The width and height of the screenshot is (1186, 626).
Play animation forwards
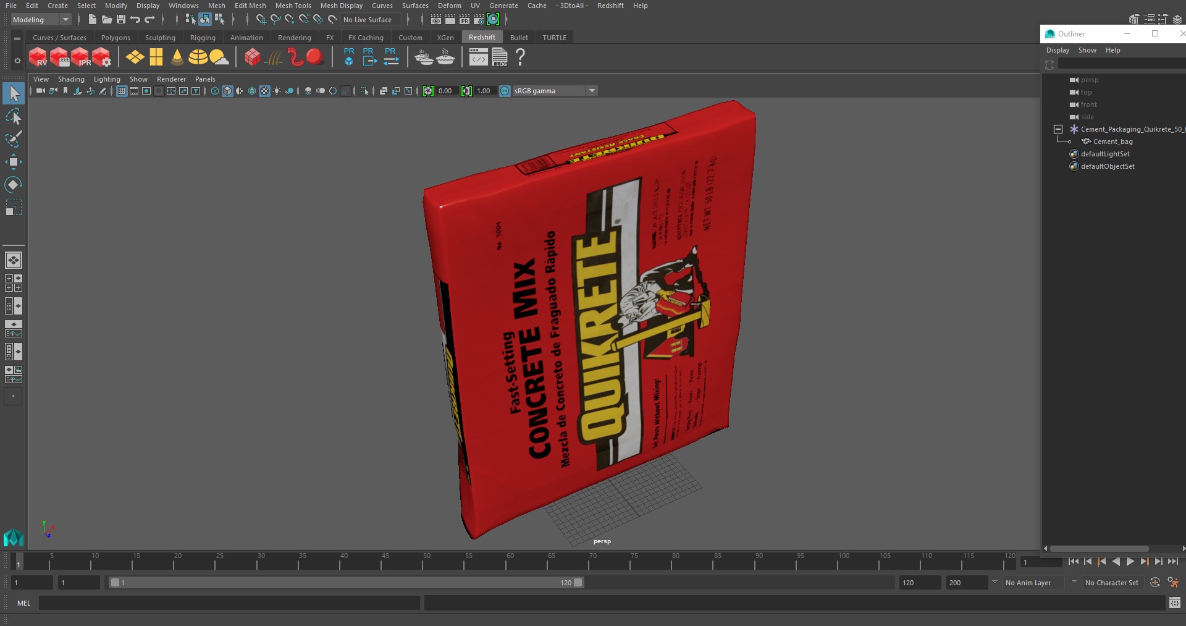(1130, 562)
